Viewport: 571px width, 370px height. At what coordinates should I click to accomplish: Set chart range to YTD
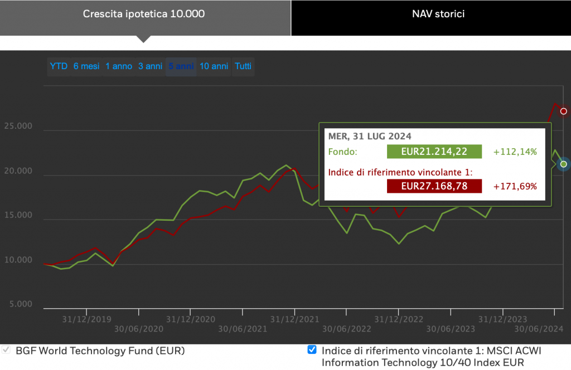click(59, 66)
